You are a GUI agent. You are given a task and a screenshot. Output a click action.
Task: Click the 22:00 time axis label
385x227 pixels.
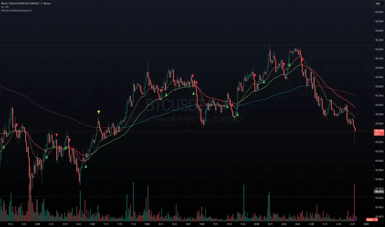[x=366, y=224]
